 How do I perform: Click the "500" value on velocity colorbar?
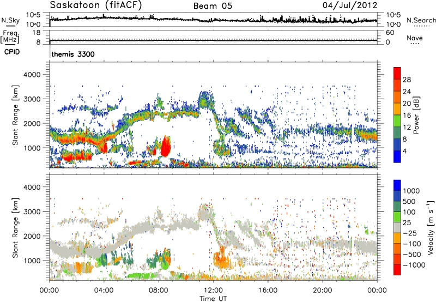coord(409,202)
